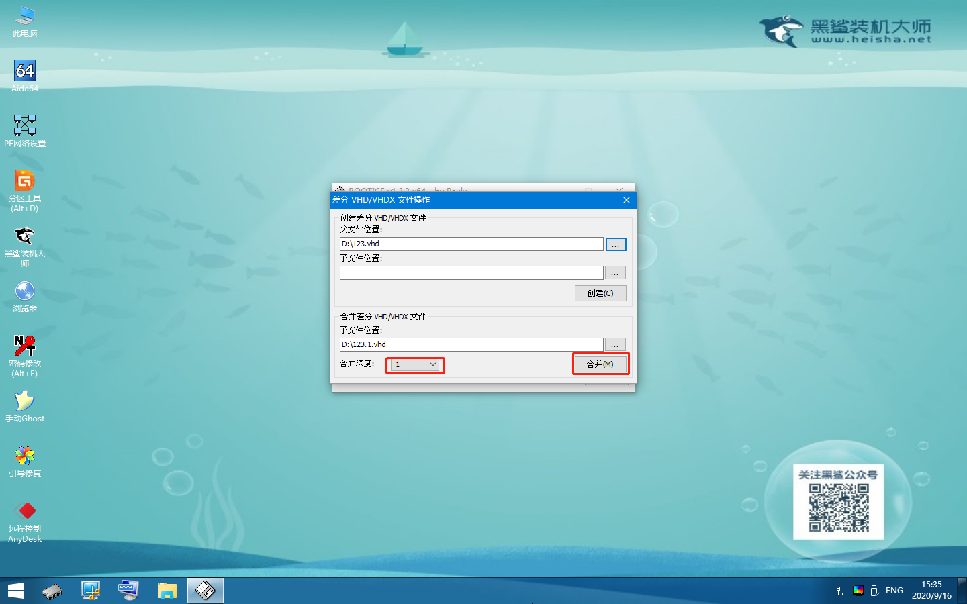Open File Explorer from the taskbar

pyautogui.click(x=167, y=591)
